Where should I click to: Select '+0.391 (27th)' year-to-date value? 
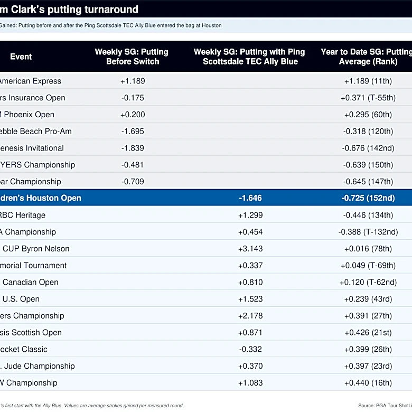point(368,316)
